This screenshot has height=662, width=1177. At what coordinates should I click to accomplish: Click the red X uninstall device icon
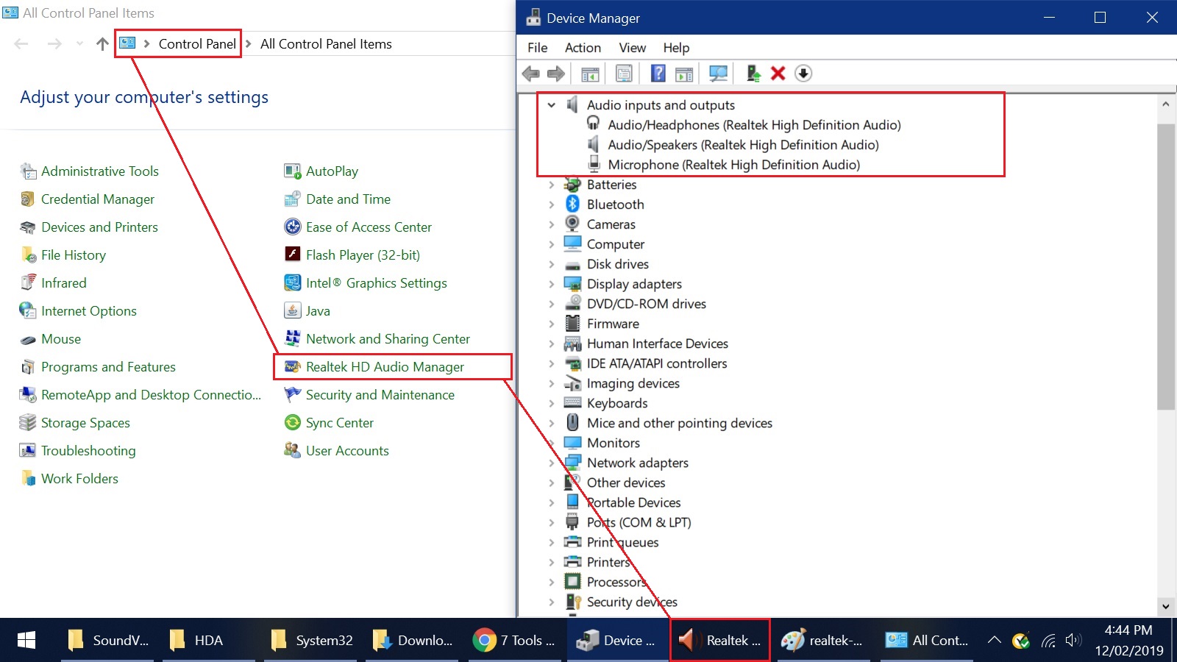tap(778, 74)
